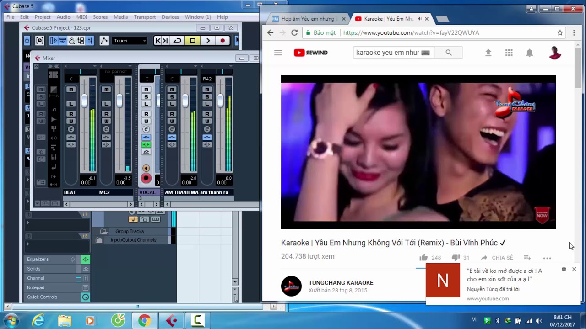Open Edit channel settings on BEAT channel

pos(71,129)
